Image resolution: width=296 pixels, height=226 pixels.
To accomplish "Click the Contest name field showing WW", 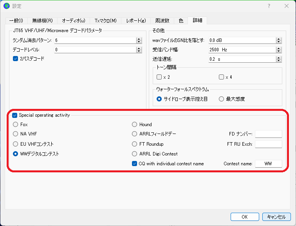I will pos(269,164).
